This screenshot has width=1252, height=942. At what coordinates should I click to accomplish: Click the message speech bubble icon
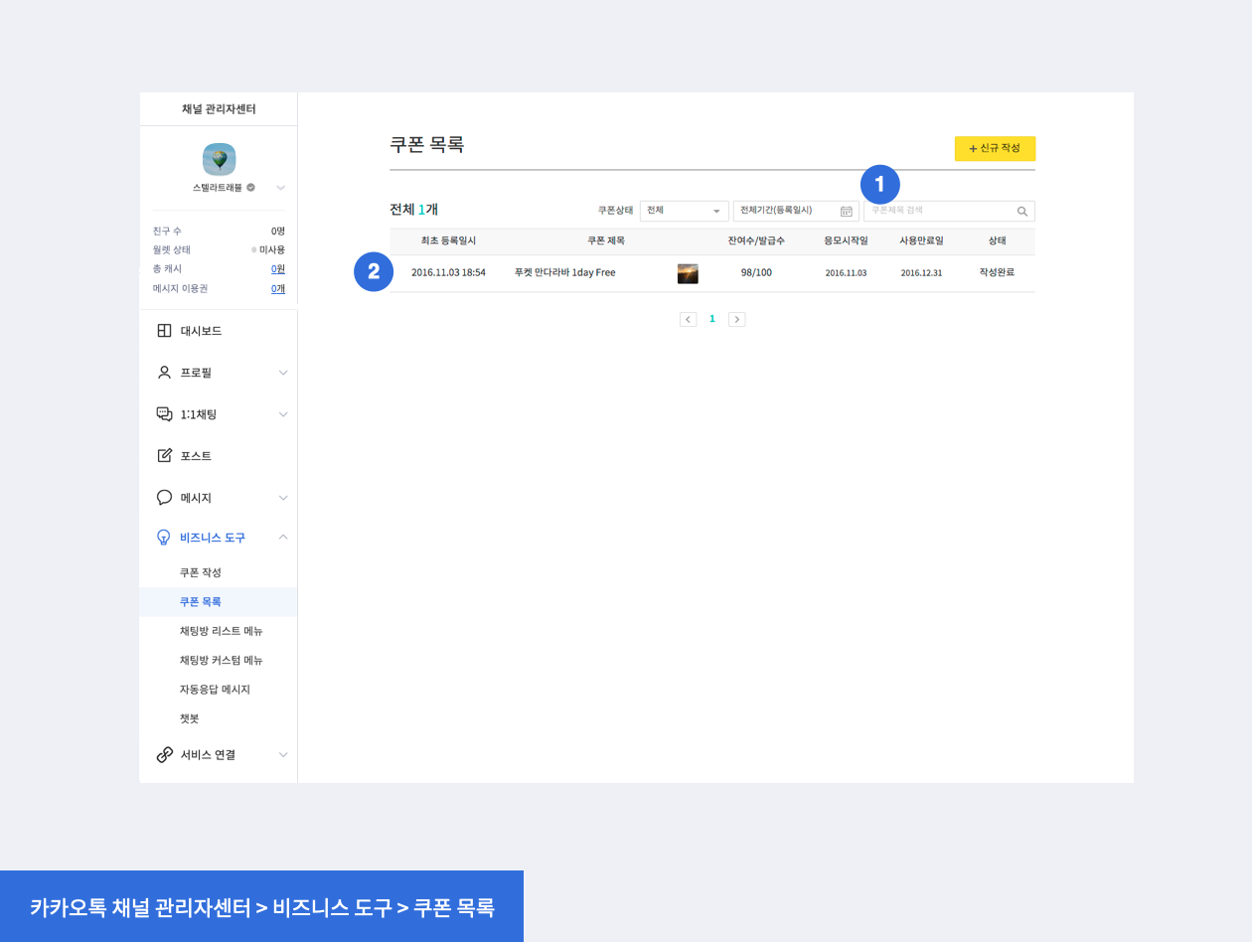(x=165, y=498)
